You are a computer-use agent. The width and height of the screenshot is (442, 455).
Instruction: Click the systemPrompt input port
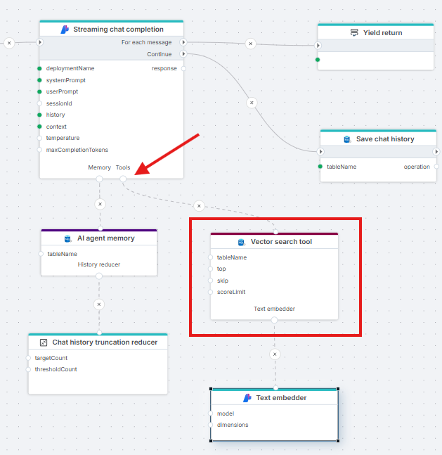[x=39, y=80]
